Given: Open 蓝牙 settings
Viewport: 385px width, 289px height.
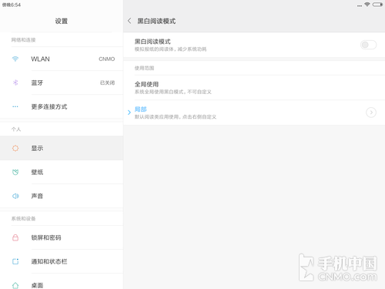Looking at the screenshot, I should point(62,82).
